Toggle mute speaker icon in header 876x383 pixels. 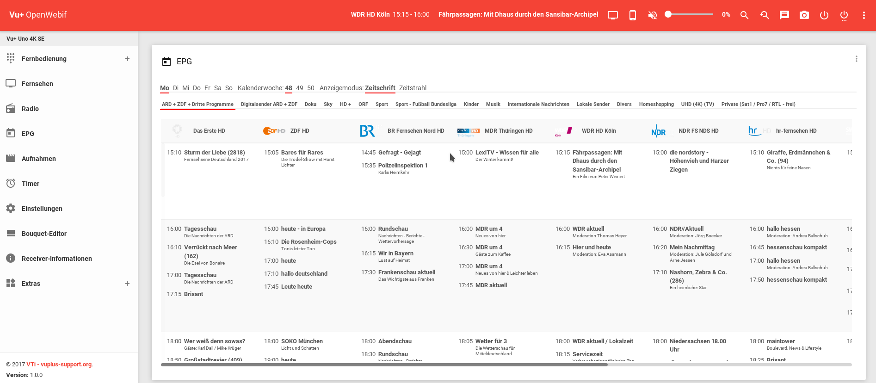[653, 15]
